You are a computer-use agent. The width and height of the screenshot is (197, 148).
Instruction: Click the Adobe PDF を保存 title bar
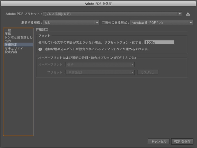click(98, 4)
